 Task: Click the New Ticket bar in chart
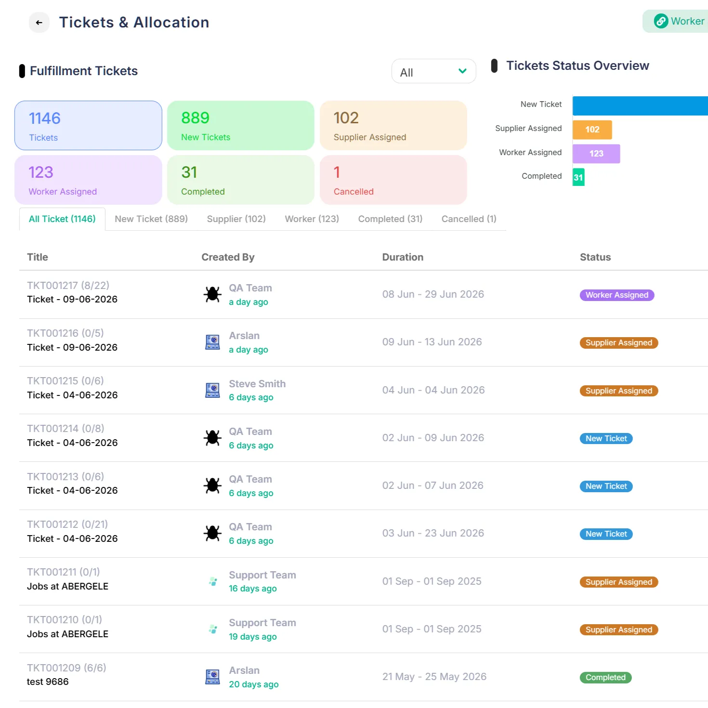(x=640, y=106)
